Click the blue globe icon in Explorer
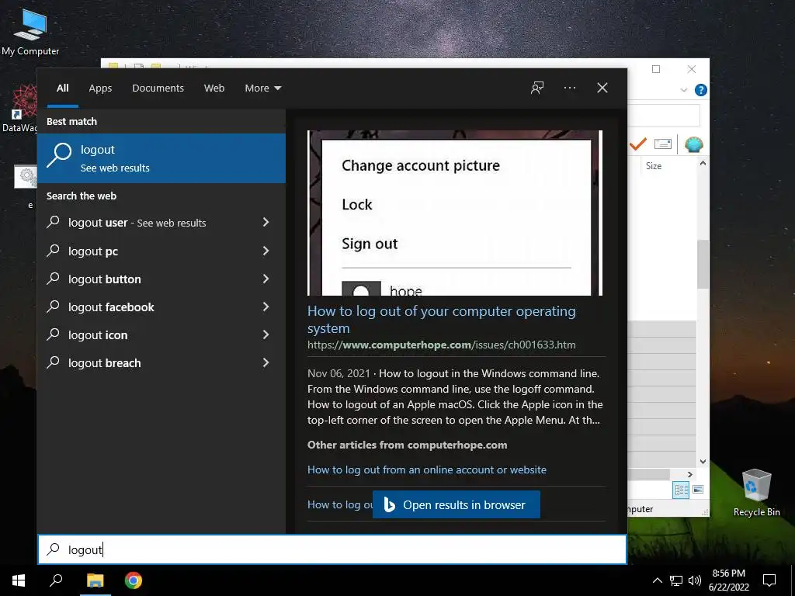The width and height of the screenshot is (795, 596). 693,144
